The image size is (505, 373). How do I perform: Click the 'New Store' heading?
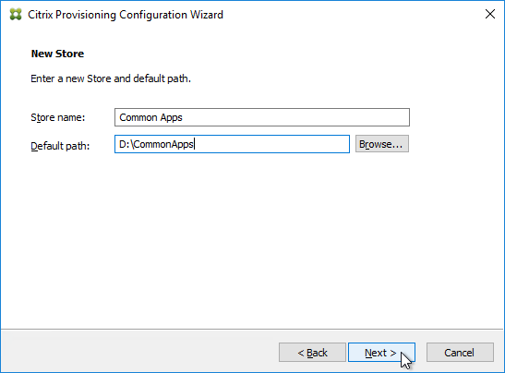(x=57, y=54)
